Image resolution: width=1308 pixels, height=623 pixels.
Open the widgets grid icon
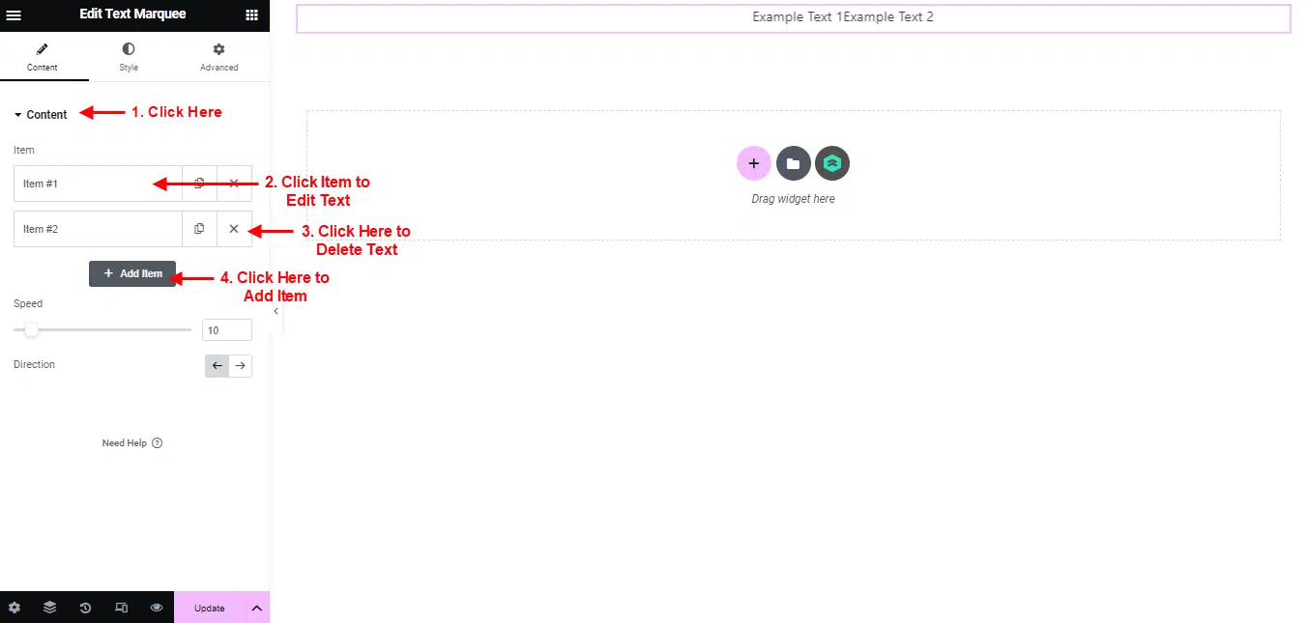251,14
